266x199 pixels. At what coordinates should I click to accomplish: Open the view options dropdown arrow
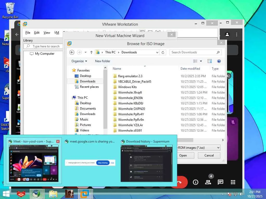[201, 61]
